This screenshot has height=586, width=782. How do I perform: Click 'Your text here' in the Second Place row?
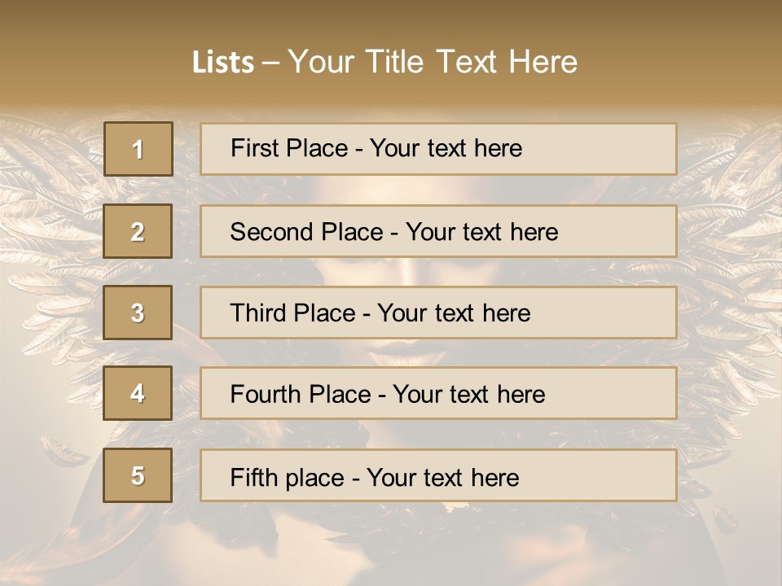[x=481, y=232]
